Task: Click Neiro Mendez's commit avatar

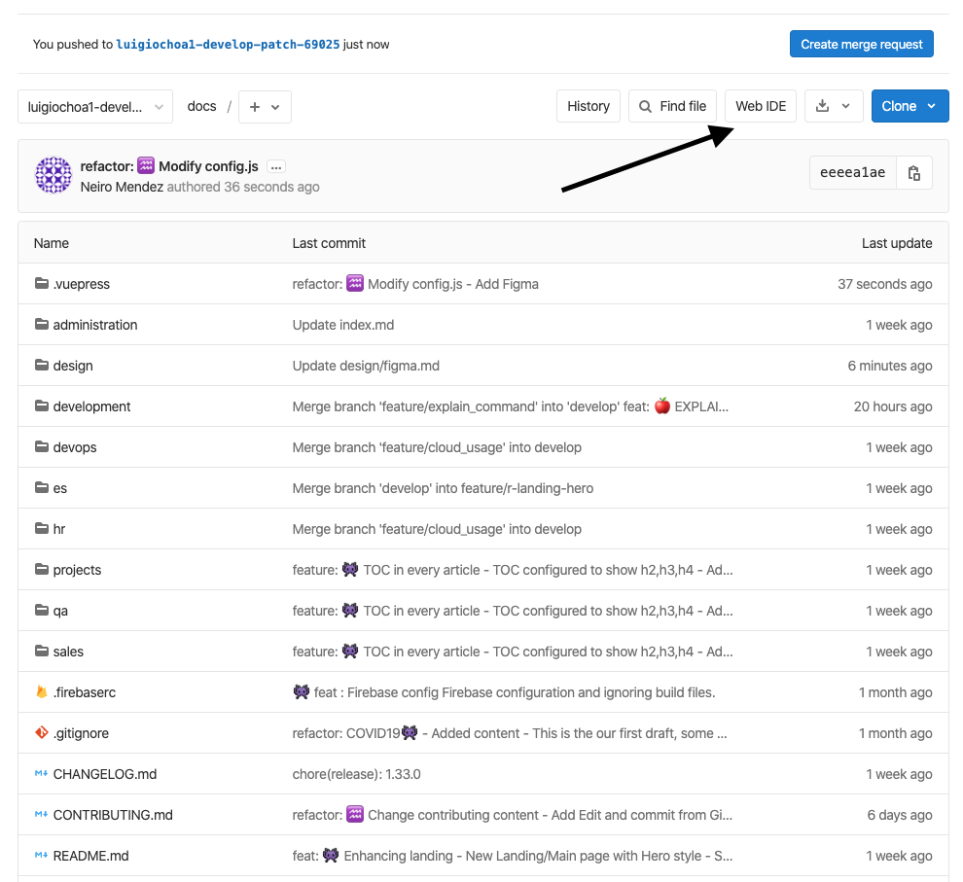Action: pos(53,176)
